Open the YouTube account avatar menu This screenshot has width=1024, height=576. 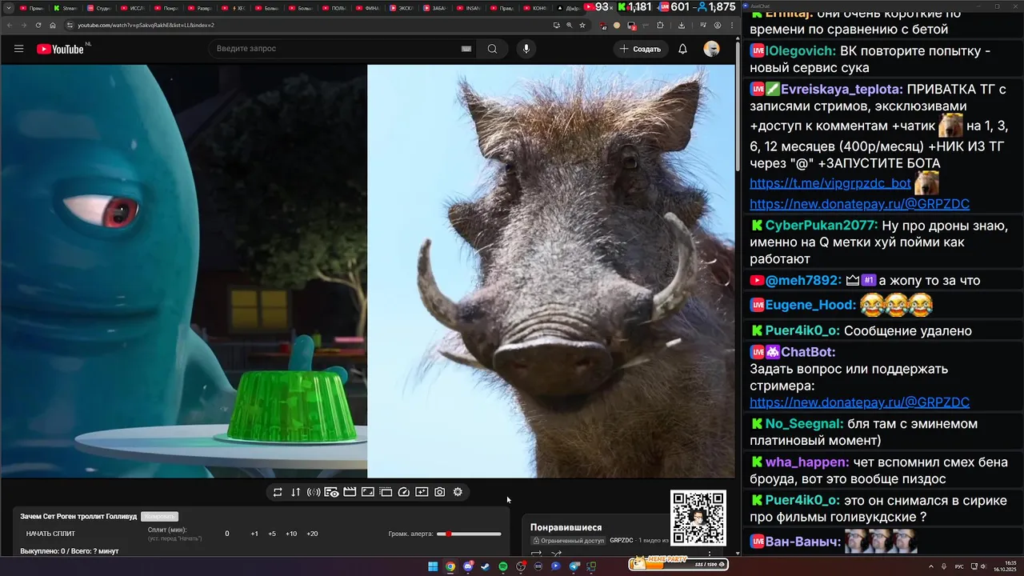[711, 49]
